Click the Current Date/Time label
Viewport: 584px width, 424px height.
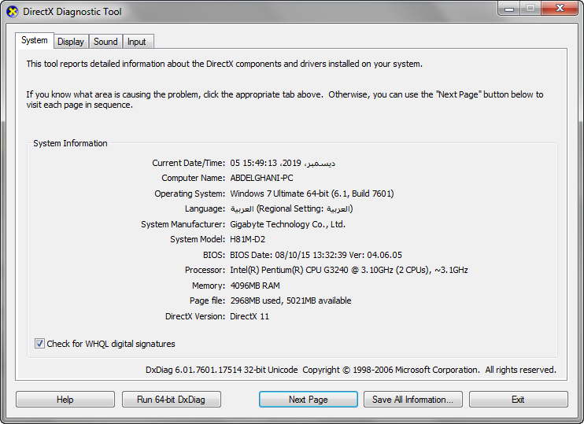click(188, 163)
